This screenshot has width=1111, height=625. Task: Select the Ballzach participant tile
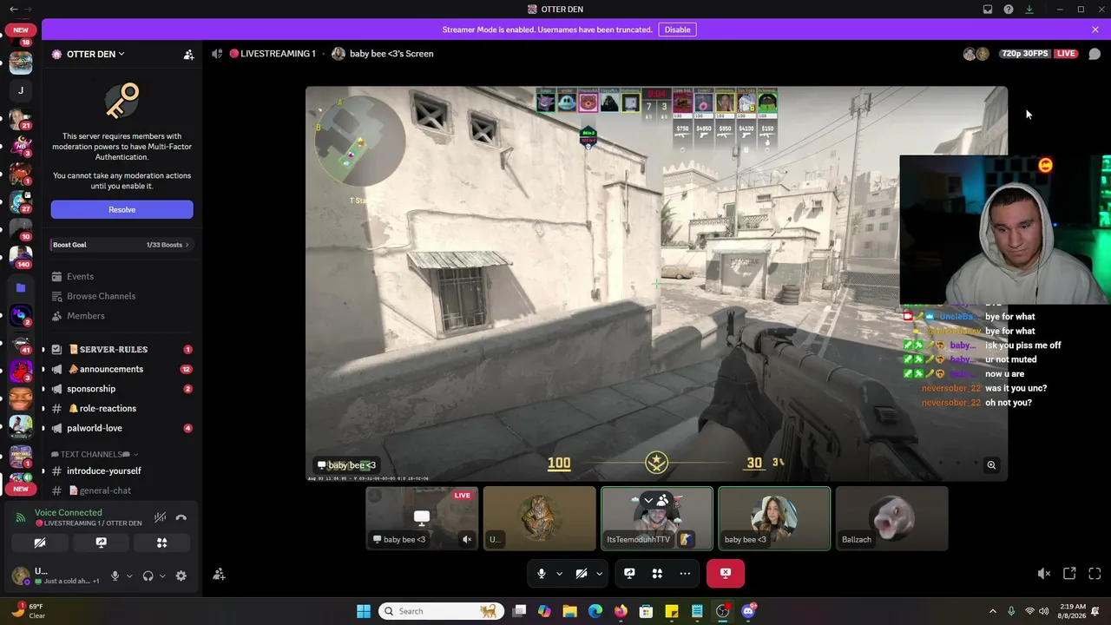tap(892, 518)
